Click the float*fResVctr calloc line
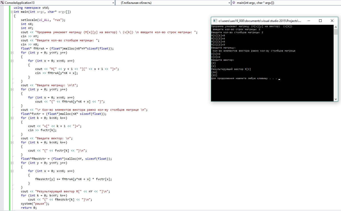This screenshot has height=211, width=341. pos(66,159)
